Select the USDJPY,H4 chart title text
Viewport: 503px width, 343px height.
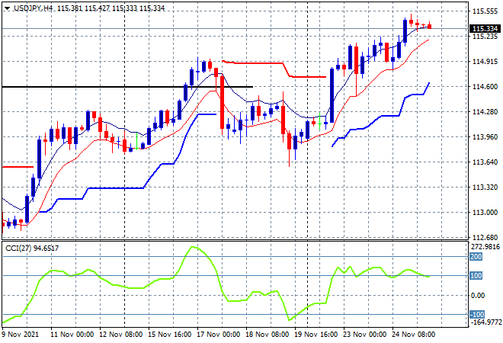tap(34, 8)
